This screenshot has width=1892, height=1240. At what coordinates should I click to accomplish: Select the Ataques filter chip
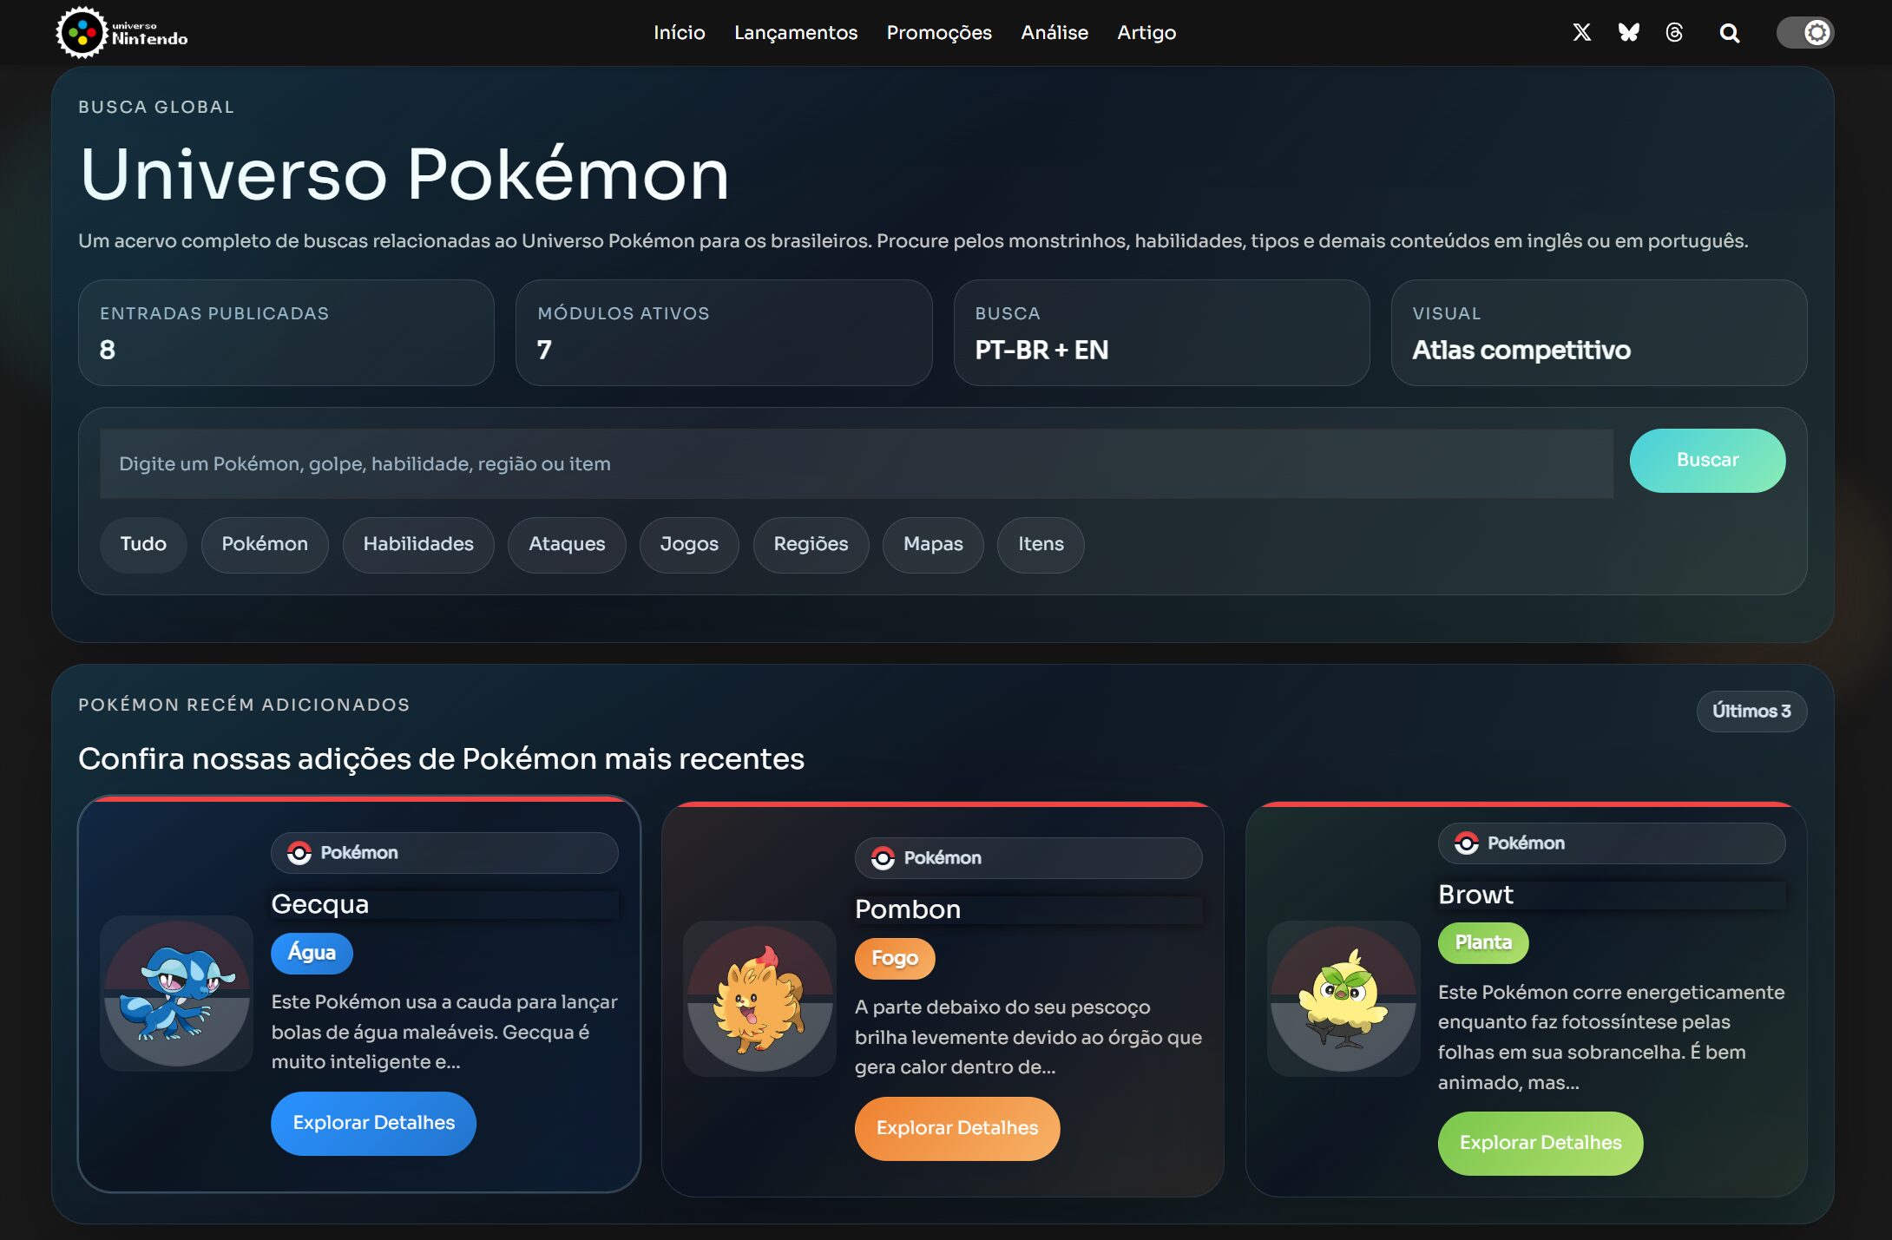(567, 544)
